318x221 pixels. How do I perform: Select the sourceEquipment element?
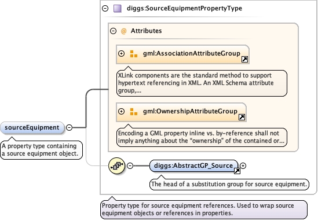click(32, 128)
